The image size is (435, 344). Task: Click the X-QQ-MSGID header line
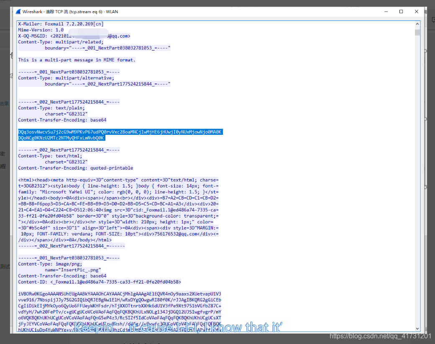(74, 36)
